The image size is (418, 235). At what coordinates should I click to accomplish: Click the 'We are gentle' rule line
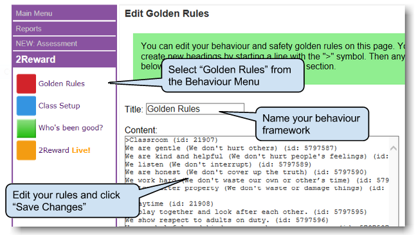tap(231, 148)
